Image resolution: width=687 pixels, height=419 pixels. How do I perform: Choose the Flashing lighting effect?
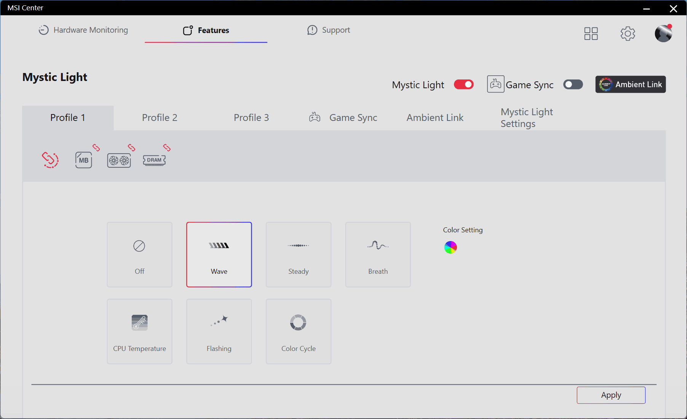(219, 332)
